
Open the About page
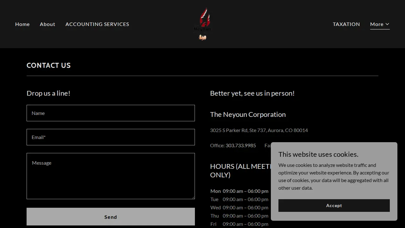pos(47,24)
